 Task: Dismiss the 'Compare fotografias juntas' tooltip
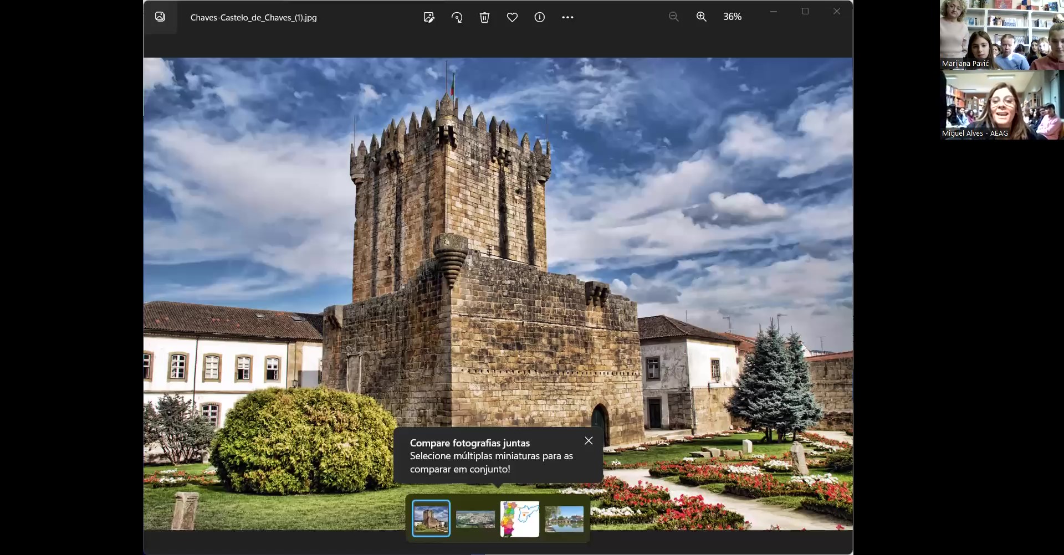click(x=589, y=440)
